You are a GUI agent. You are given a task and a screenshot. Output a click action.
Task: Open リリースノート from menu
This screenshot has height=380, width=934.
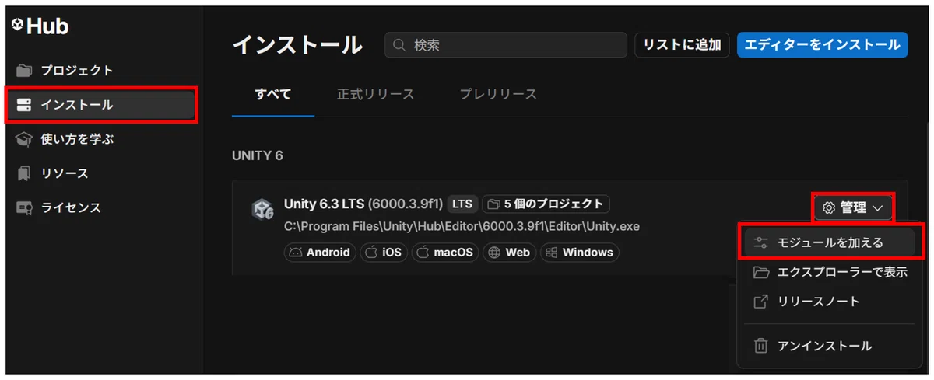(830, 301)
